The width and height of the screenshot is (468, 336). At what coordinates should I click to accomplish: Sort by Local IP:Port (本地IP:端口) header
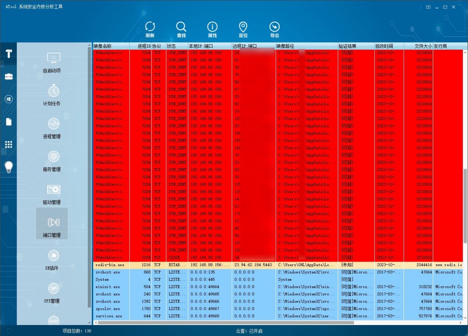210,46
